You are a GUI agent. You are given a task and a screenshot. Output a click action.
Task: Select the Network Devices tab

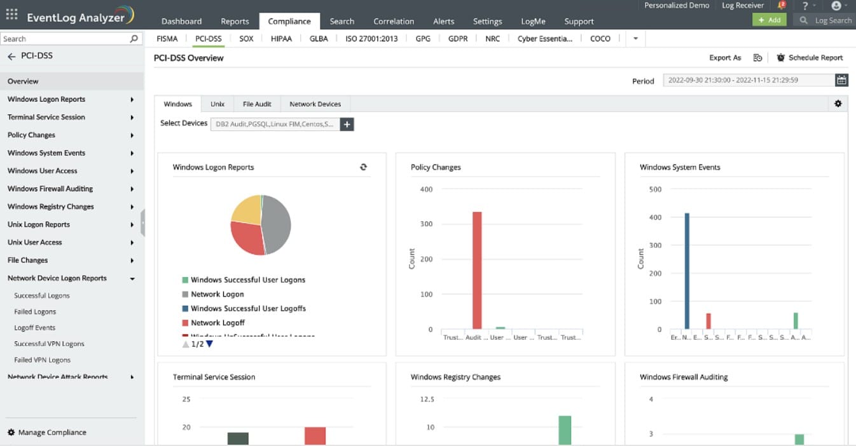pos(315,104)
